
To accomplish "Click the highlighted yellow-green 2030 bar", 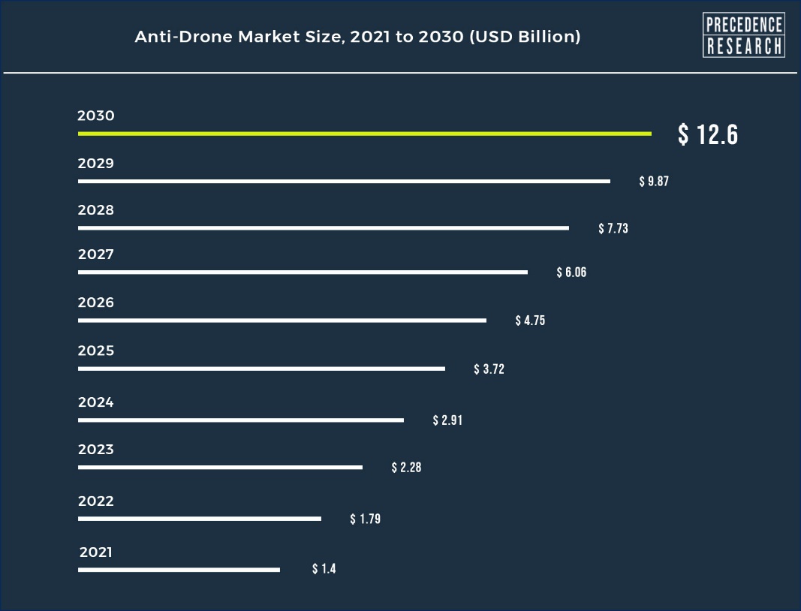I will pyautogui.click(x=364, y=134).
